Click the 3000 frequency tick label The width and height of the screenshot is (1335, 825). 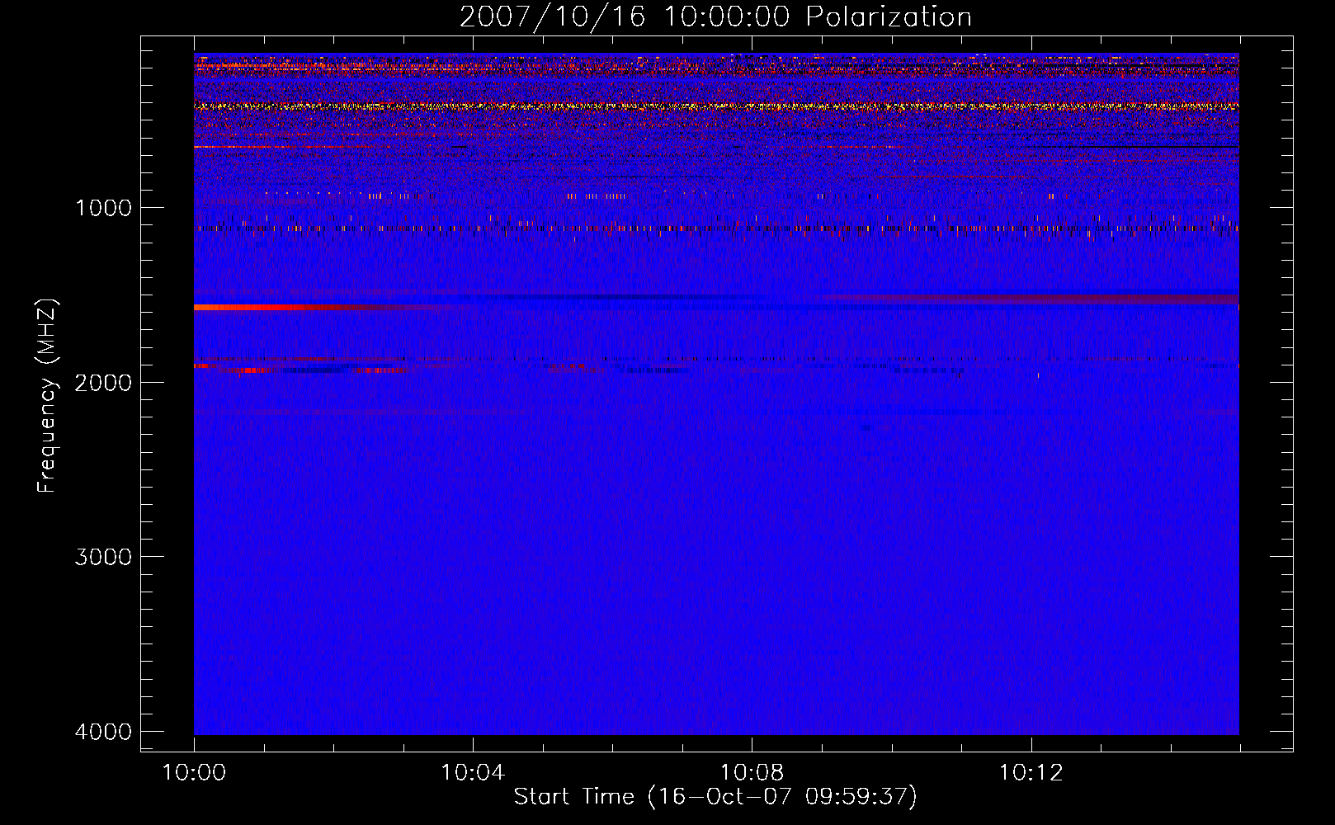(x=103, y=557)
